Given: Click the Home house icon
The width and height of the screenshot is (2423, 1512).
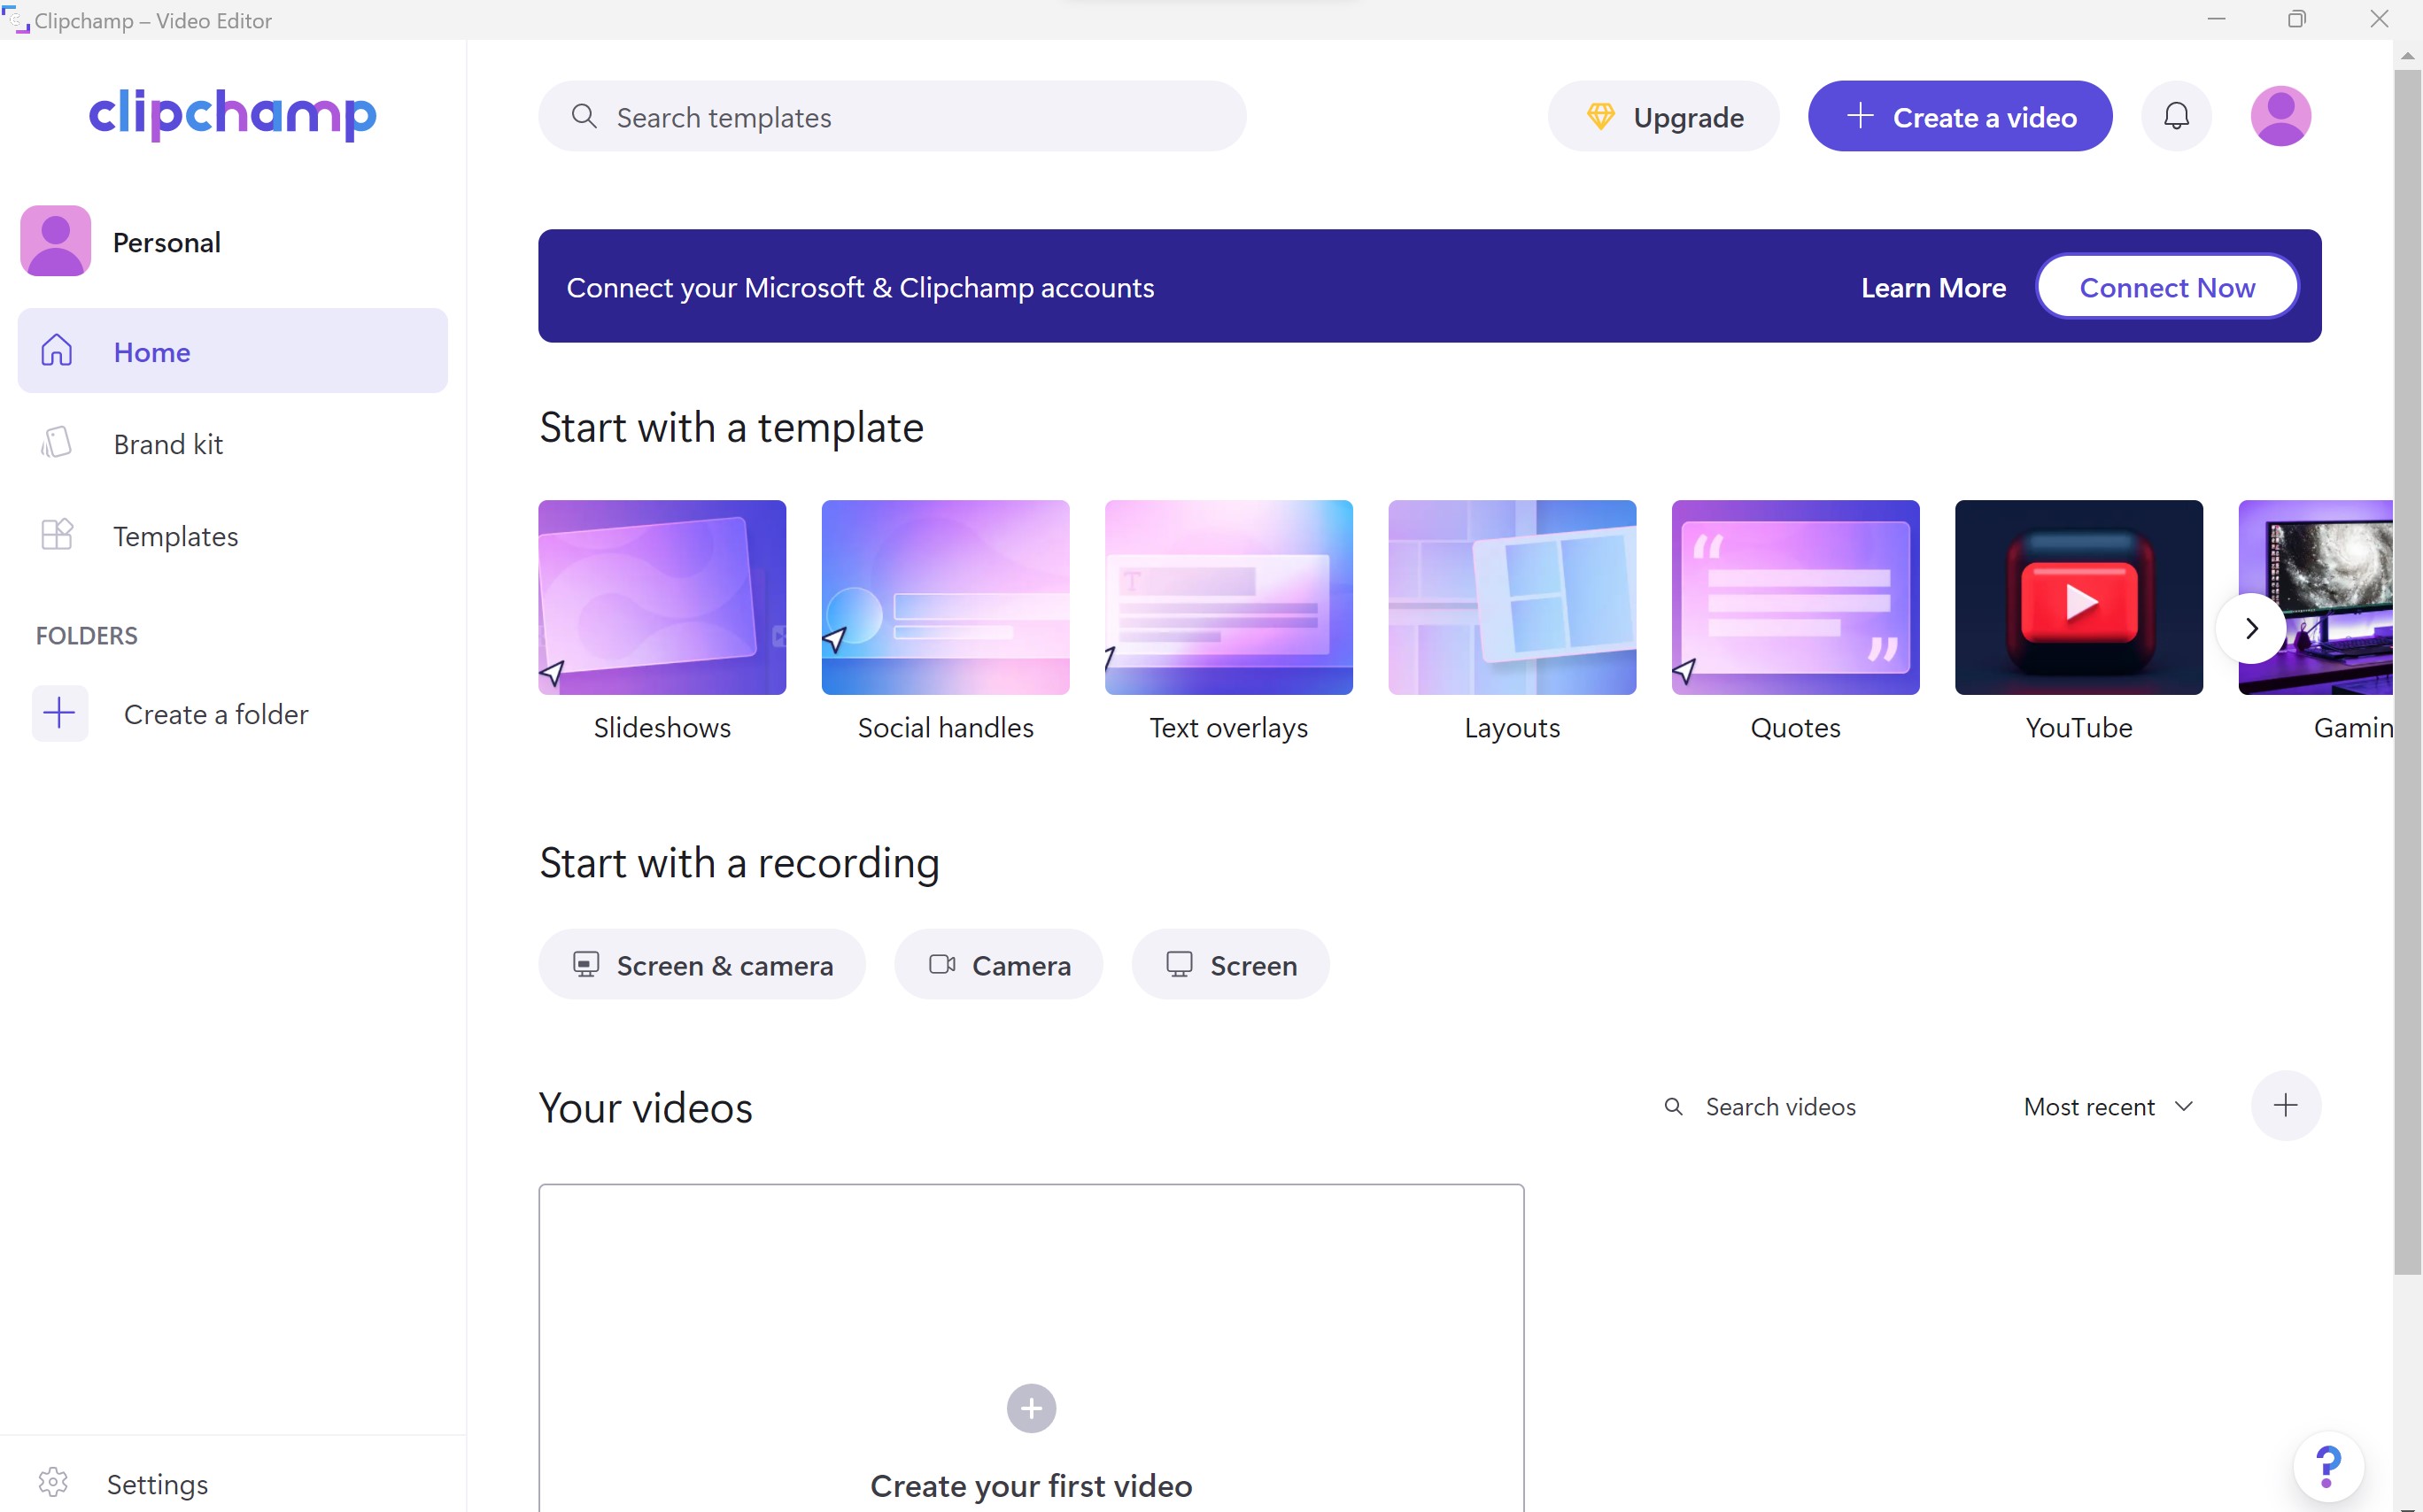Looking at the screenshot, I should 56,350.
